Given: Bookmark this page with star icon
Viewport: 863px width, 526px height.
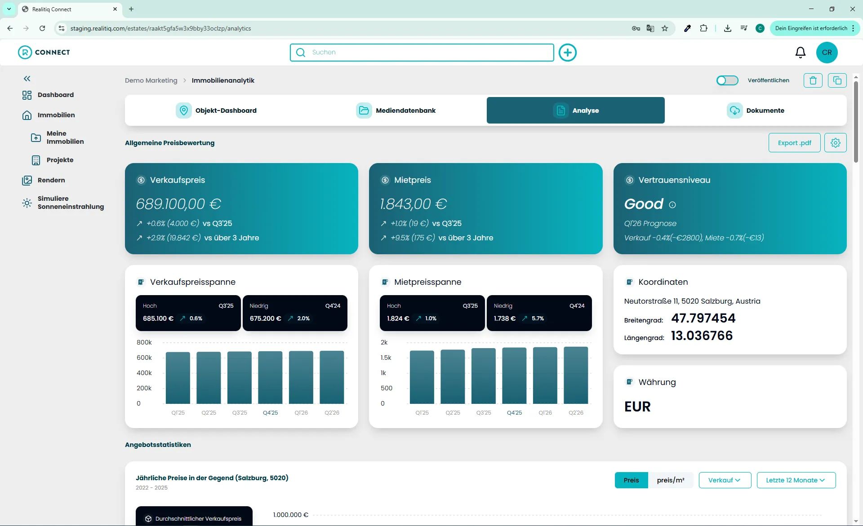Looking at the screenshot, I should pyautogui.click(x=665, y=28).
